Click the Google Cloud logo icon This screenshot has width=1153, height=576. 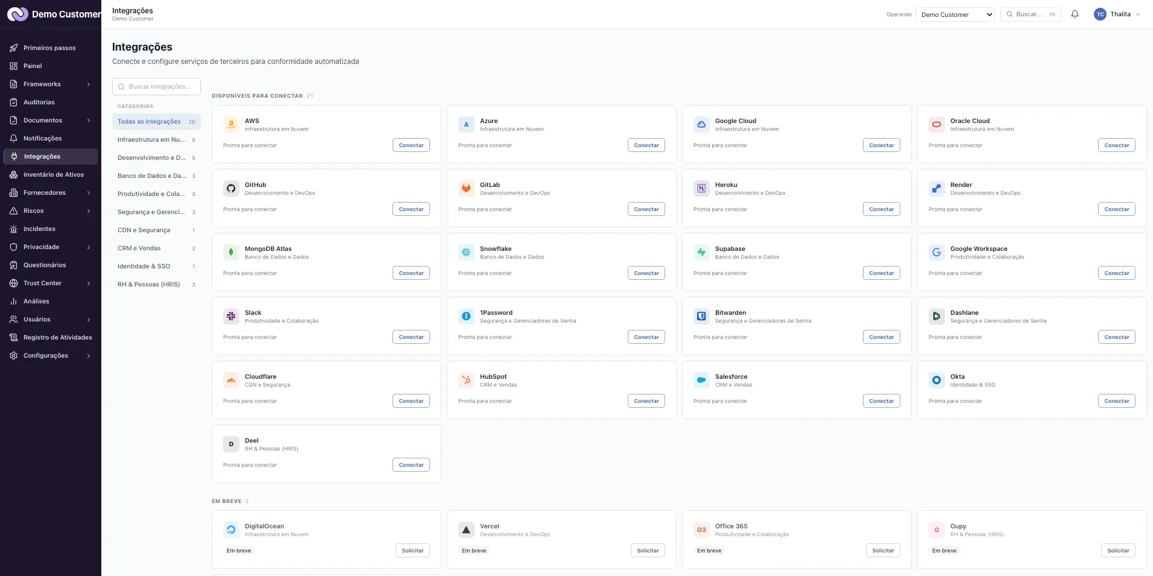click(701, 125)
